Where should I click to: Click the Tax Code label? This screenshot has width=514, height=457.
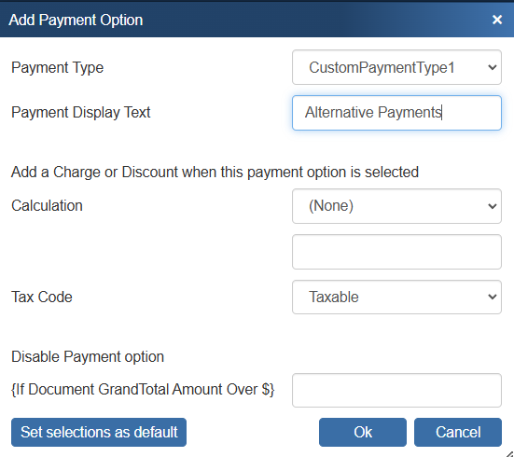[x=42, y=297]
